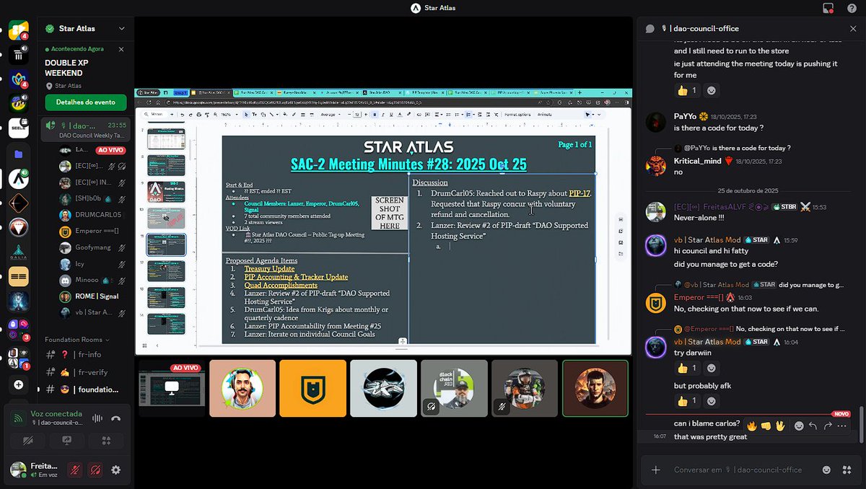This screenshot has width=866, height=489.
Task: Click the chat panel scrollbar thumb
Action: [x=861, y=426]
